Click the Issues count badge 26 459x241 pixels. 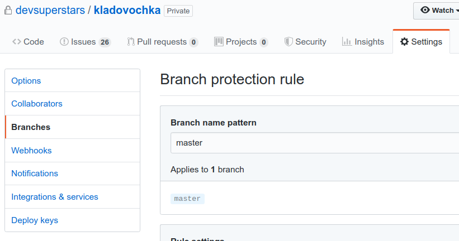105,42
